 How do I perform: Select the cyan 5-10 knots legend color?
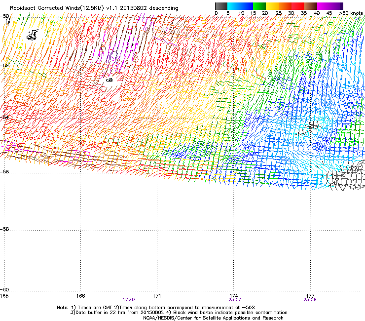click(233, 6)
